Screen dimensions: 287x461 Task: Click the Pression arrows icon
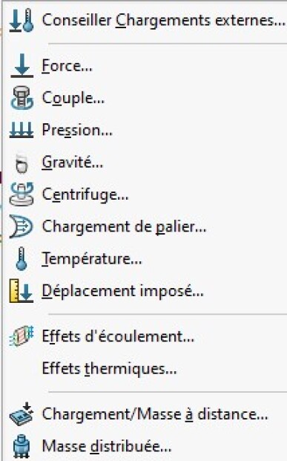pyautogui.click(x=22, y=130)
